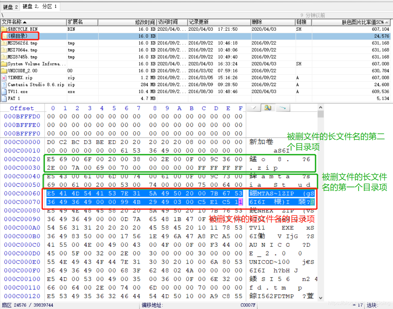Click the MSI7064e.tmp deleted-folder icon

pos(4,50)
